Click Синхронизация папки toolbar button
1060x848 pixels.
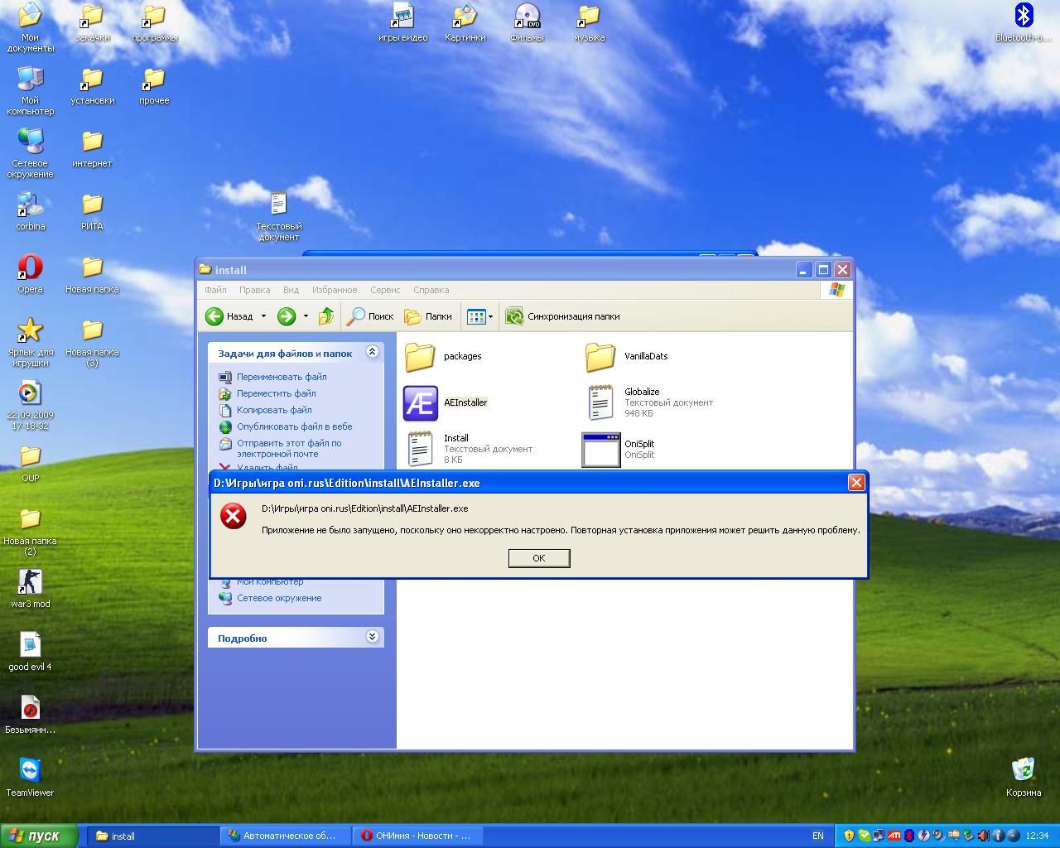pyautogui.click(x=563, y=316)
